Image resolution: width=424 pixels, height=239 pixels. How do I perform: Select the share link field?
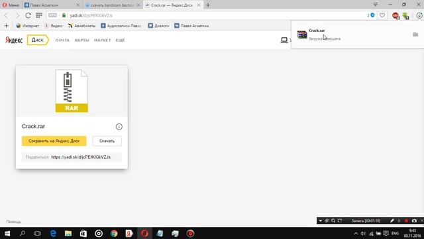pos(72,157)
